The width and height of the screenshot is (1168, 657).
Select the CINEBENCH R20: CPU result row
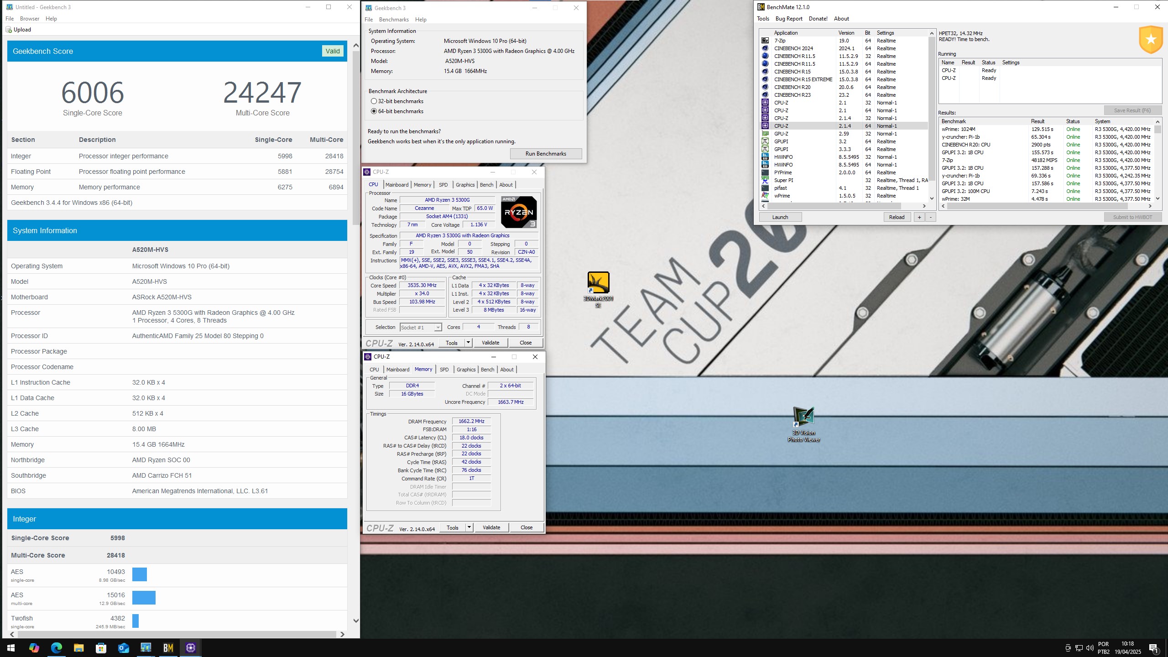coord(1047,145)
